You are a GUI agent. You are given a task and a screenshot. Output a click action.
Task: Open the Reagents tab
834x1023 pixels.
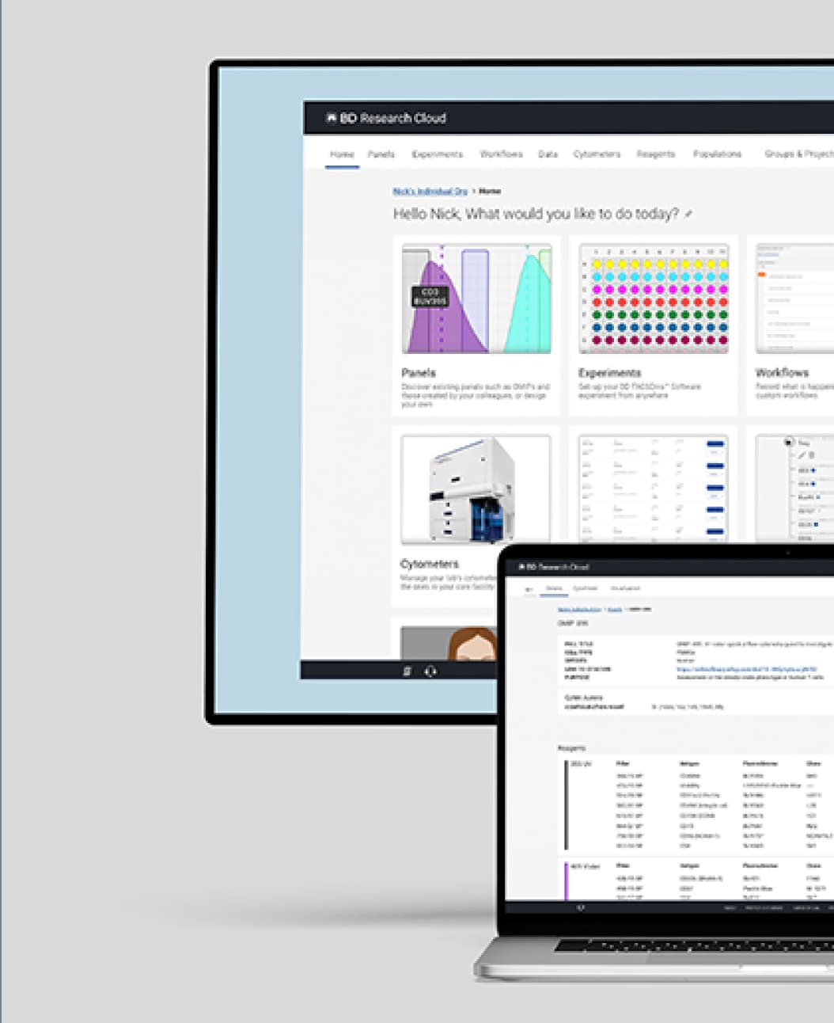(656, 154)
